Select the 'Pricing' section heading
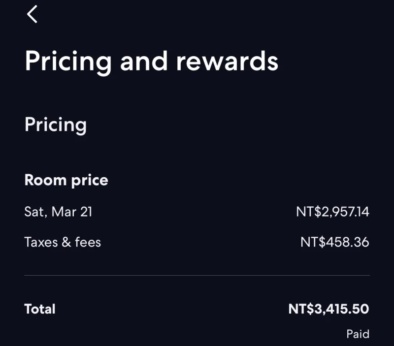This screenshot has width=394, height=346. [55, 125]
